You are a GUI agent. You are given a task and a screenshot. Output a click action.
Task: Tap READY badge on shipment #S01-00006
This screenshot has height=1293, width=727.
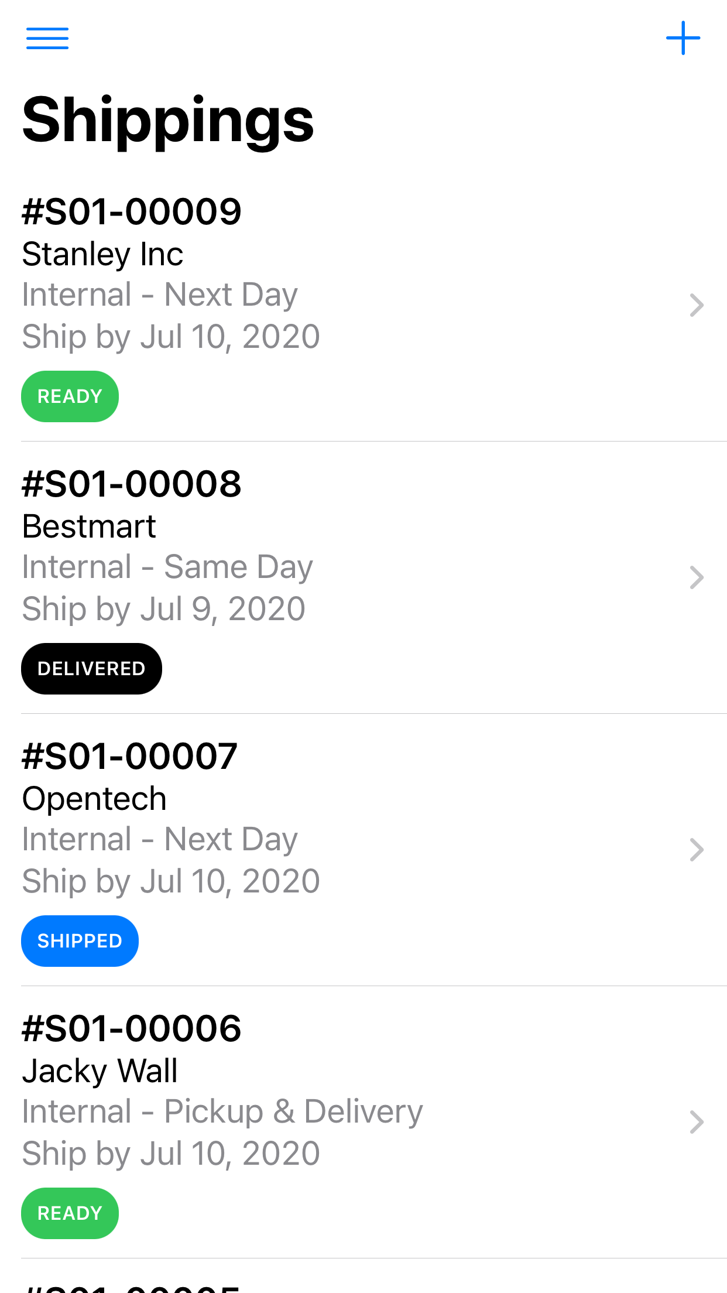click(70, 1213)
